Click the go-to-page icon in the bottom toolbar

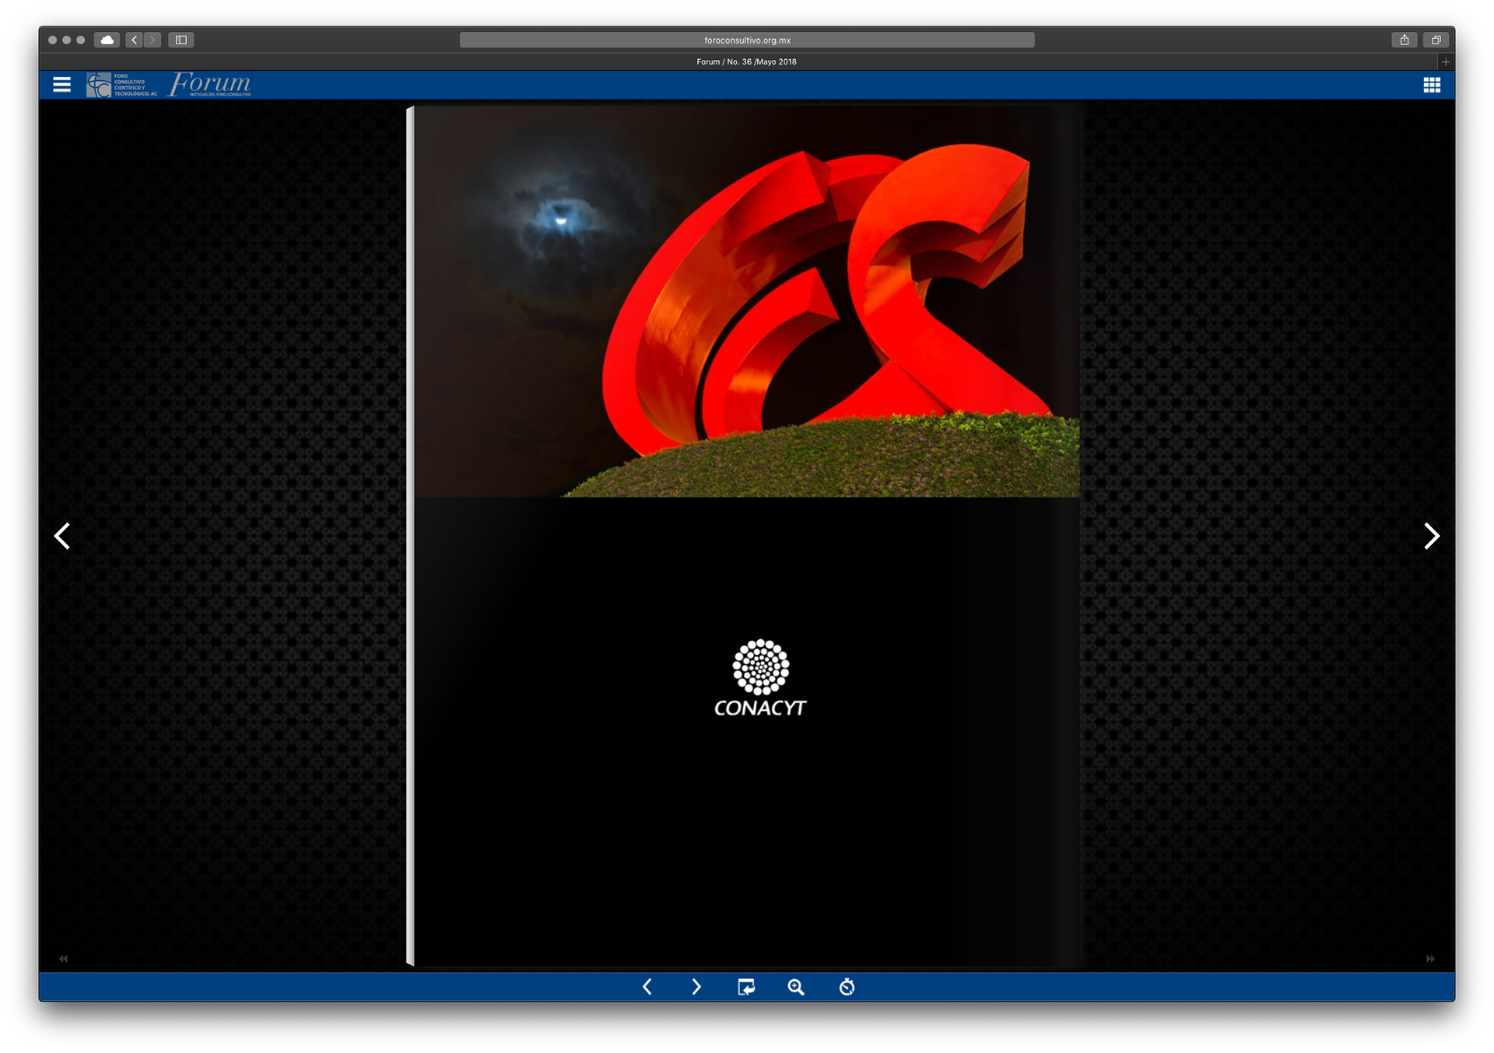point(745,987)
